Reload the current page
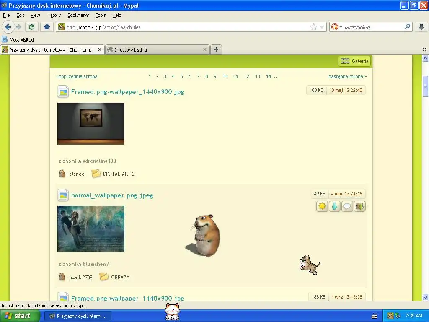This screenshot has height=322, width=429. [x=31, y=27]
